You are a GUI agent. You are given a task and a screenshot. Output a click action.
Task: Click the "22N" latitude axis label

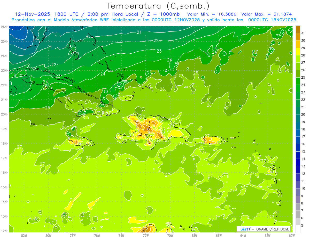[4, 85]
